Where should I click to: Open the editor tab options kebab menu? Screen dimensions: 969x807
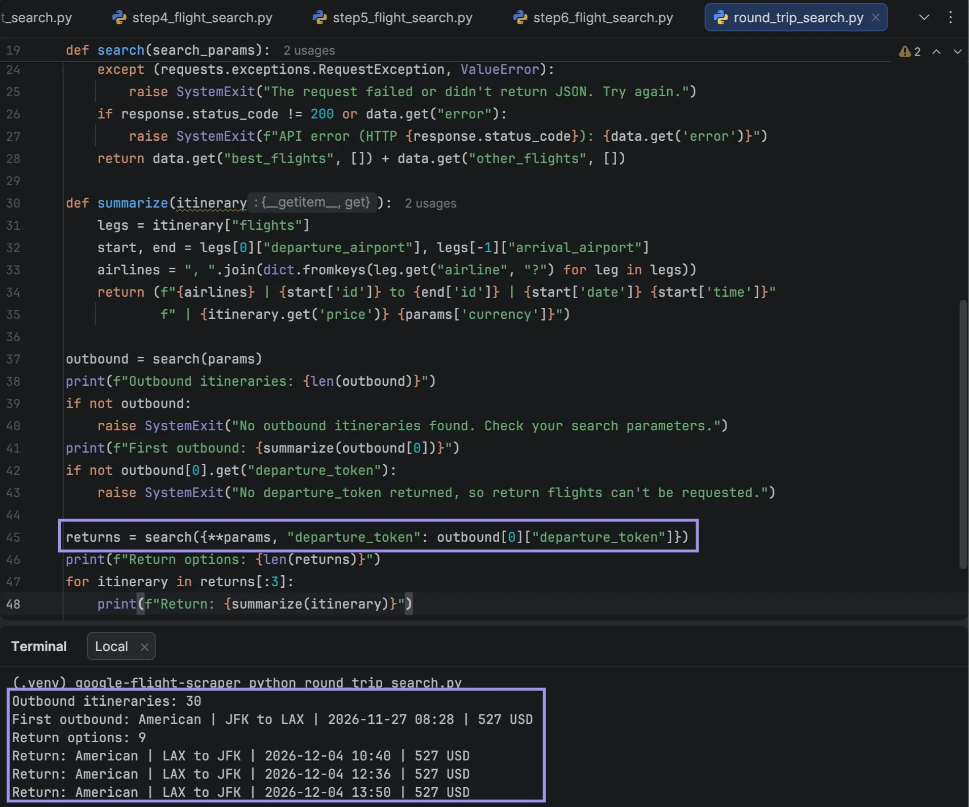pos(950,17)
